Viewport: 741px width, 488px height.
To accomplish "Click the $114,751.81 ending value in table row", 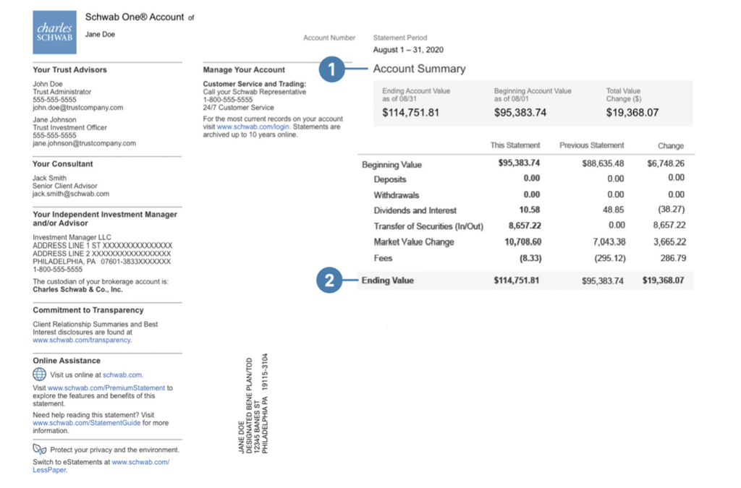I will point(517,281).
